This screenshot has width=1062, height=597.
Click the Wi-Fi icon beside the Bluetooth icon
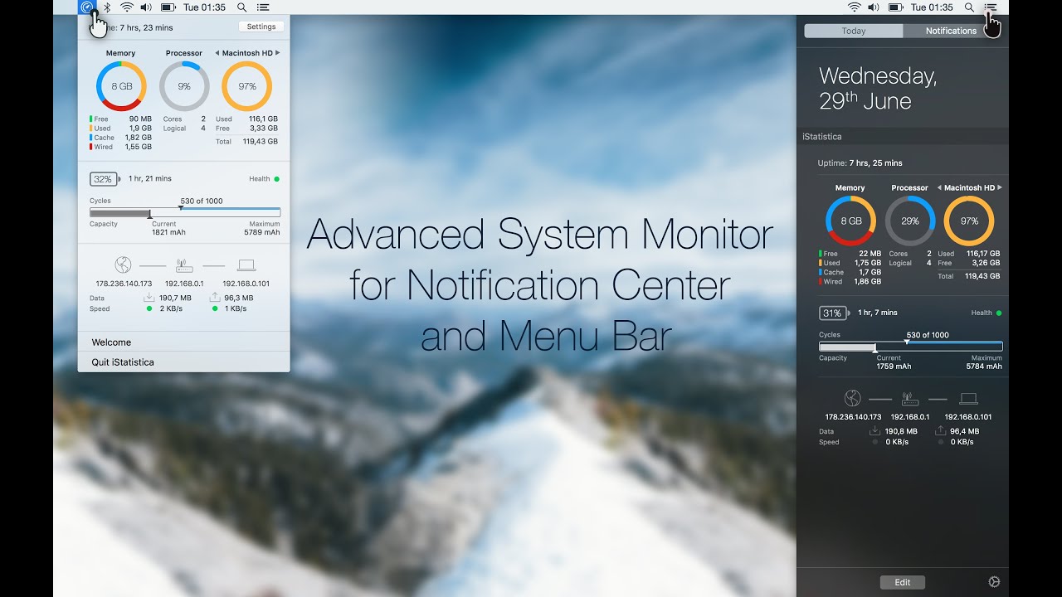[126, 7]
